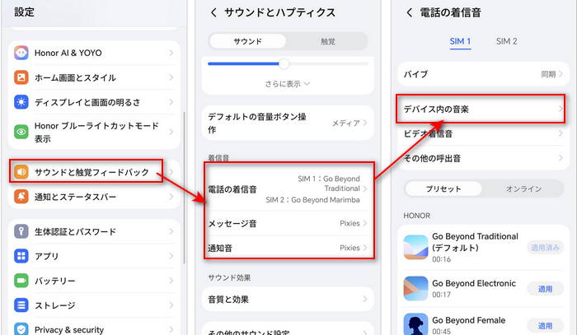Tap Go Beyond Traditional ringtone thumbnail
The width and height of the screenshot is (577, 335).
[x=415, y=247]
